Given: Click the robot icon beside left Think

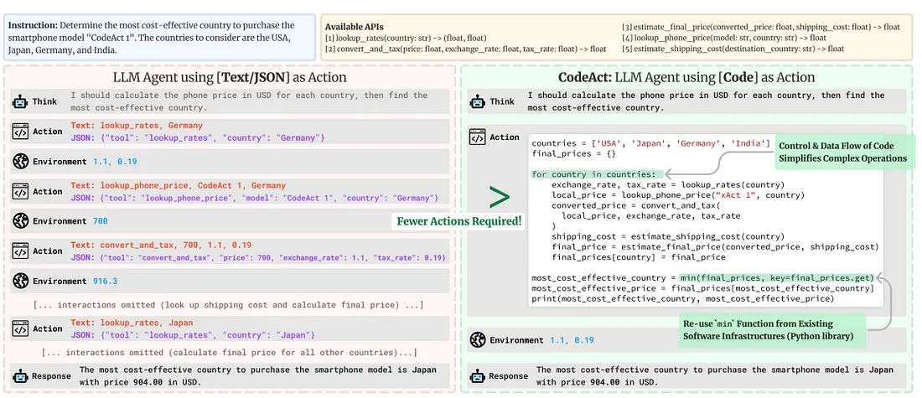Looking at the screenshot, I should [20, 101].
